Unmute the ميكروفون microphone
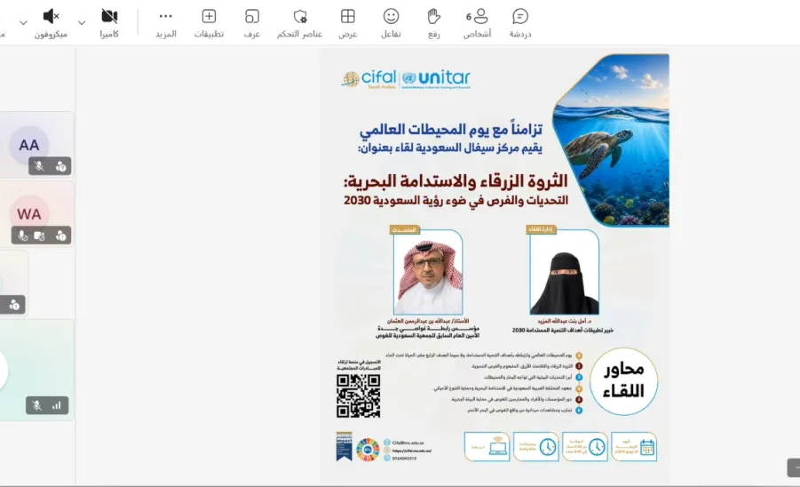This screenshot has height=487, width=800. click(x=51, y=23)
